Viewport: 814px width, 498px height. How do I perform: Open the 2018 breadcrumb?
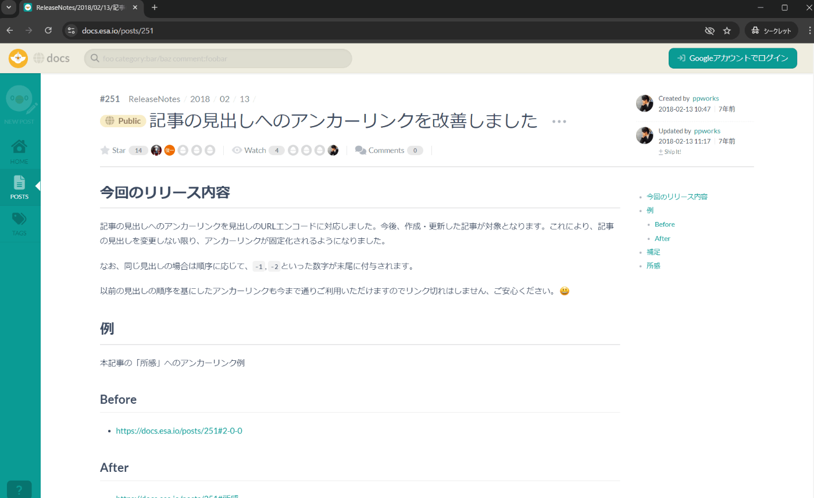tap(200, 99)
